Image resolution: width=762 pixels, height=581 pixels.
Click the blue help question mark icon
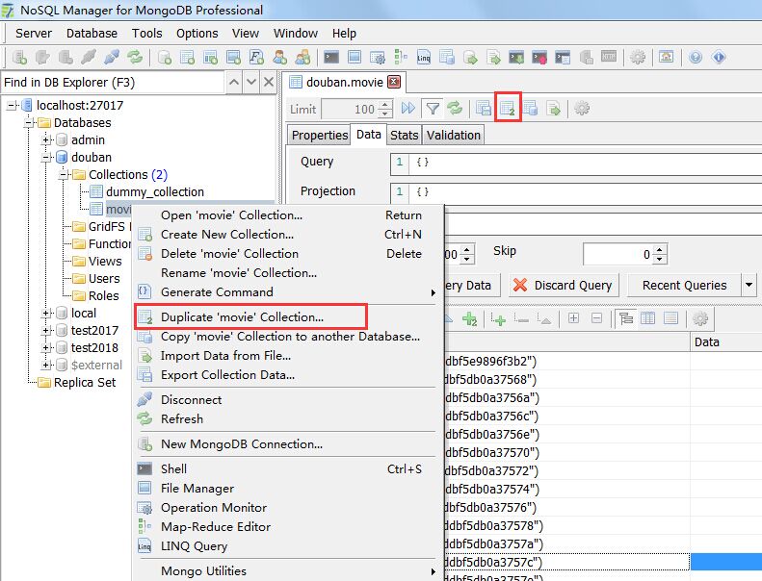pyautogui.click(x=696, y=58)
